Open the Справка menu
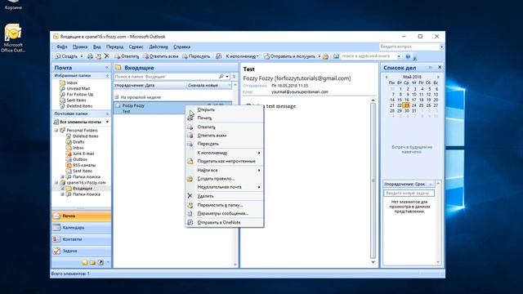Image resolution: width=523 pixels, height=294 pixels. [181, 47]
